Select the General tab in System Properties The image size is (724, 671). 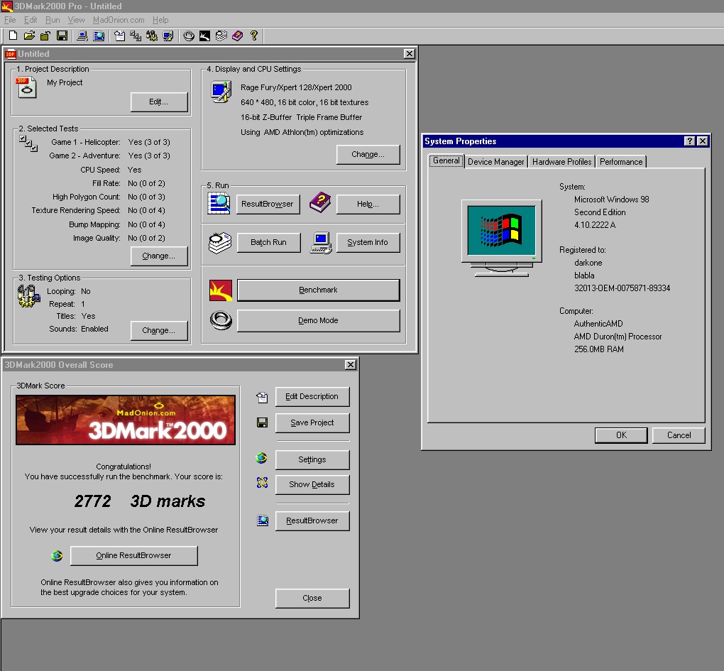[446, 160]
